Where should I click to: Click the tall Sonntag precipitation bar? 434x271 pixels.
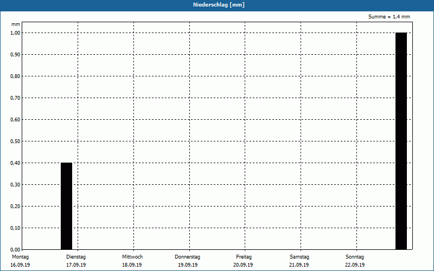coord(401,141)
